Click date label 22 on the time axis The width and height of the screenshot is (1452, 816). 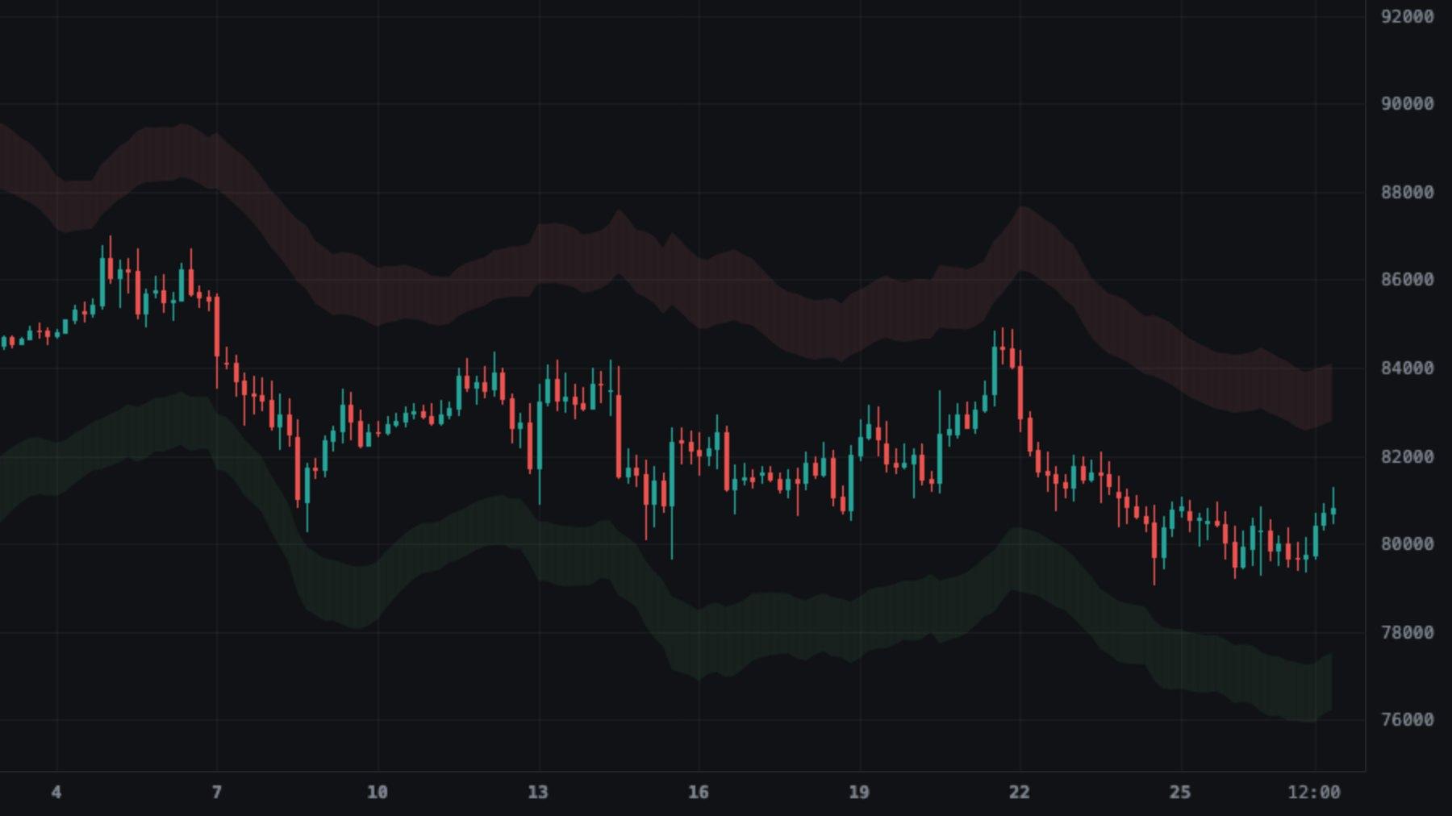(1019, 793)
